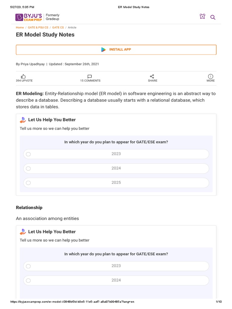
Task: Click the Google Play icon on Install App
Action: click(104, 49)
